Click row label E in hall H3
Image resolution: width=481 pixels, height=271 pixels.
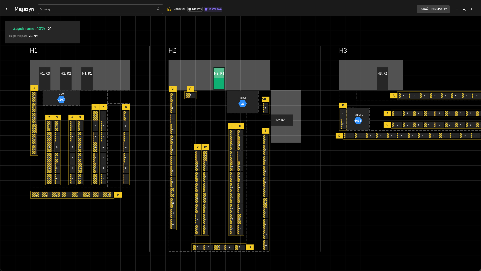pos(343,105)
